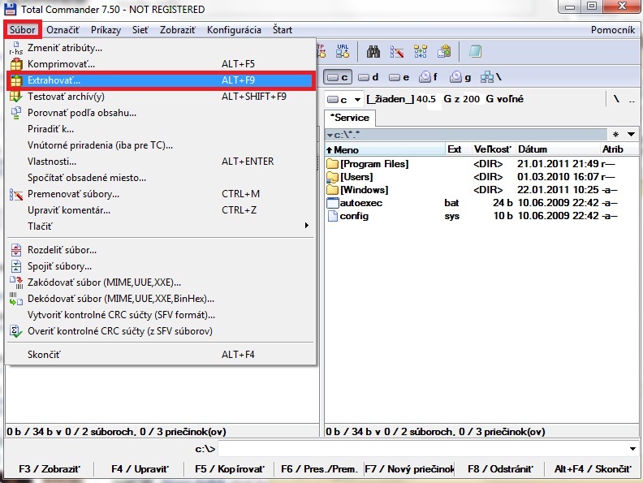Choose Premenovať súbory menu entry

[160, 194]
